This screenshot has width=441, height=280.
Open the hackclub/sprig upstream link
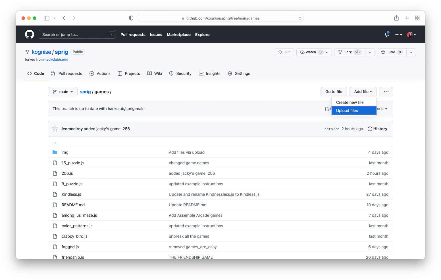[56, 60]
